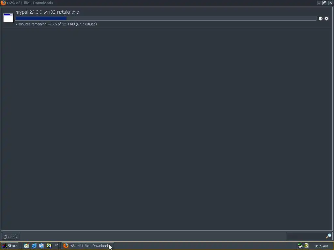
Task: Minimize the Downloads window
Action: (319, 3)
